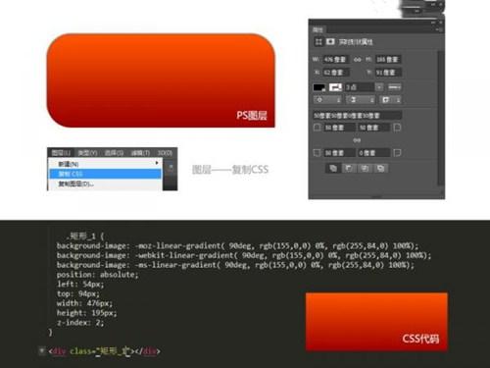Click the '.矩形_1 {' selector line
Image resolution: width=490 pixels, height=368 pixels.
[85, 236]
